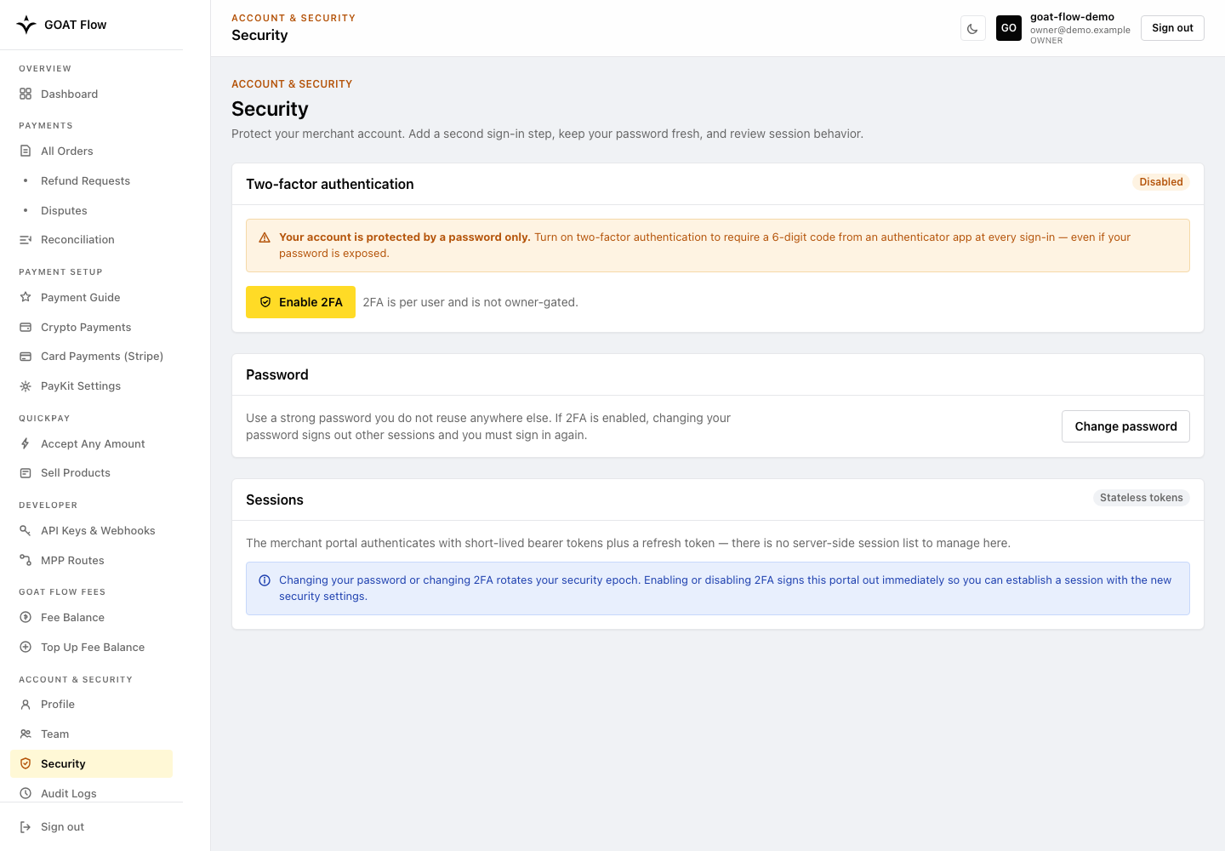Click the API Keys key icon
Screen dimensions: 1225x851
coord(26,530)
